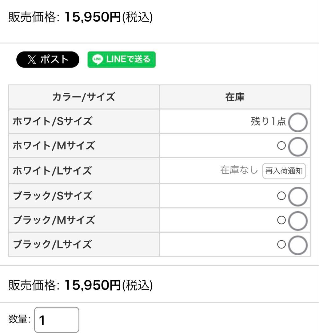Select the ホワイト/Sサイズ radio button
The height and width of the screenshot is (333, 319).
(298, 122)
